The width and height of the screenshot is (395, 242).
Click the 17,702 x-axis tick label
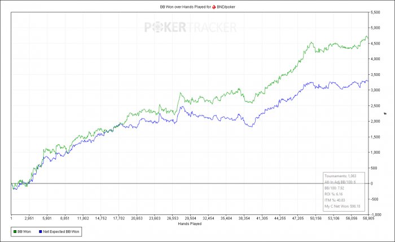(x=118, y=218)
